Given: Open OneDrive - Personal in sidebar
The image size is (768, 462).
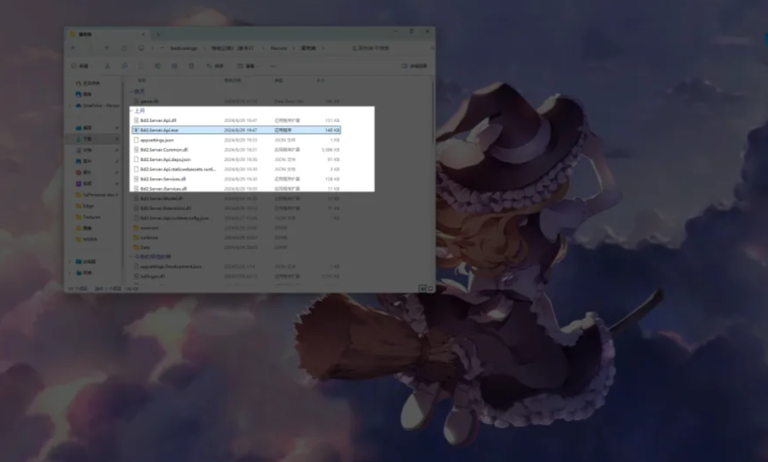Looking at the screenshot, I should [x=97, y=105].
